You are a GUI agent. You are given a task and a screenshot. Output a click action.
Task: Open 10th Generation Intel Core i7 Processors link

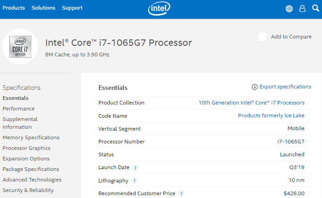[251, 103]
